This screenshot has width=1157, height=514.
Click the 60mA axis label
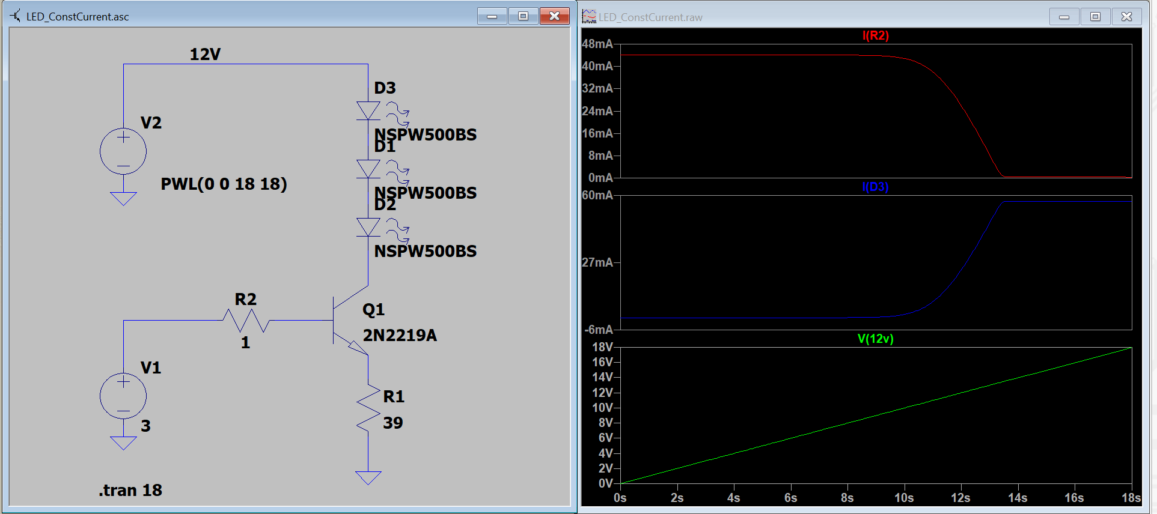(597, 195)
